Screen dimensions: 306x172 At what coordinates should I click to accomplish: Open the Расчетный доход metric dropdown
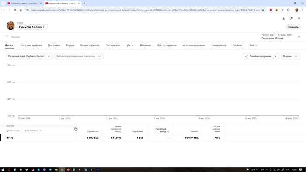tap(29, 56)
